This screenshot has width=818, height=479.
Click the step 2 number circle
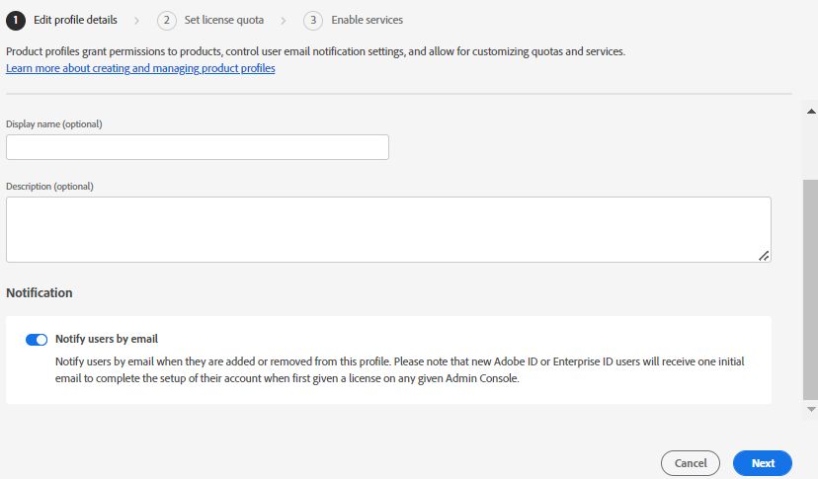(167, 20)
